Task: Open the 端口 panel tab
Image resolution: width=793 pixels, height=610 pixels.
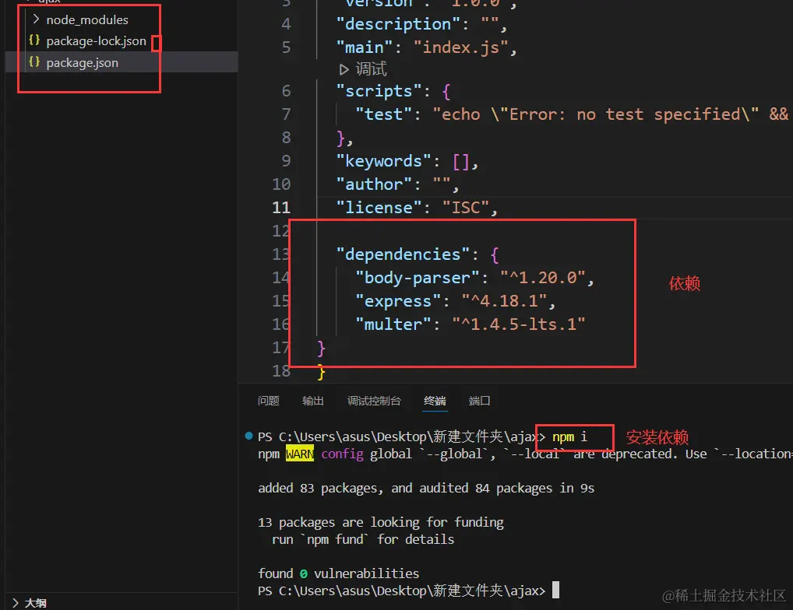Action: pos(479,401)
